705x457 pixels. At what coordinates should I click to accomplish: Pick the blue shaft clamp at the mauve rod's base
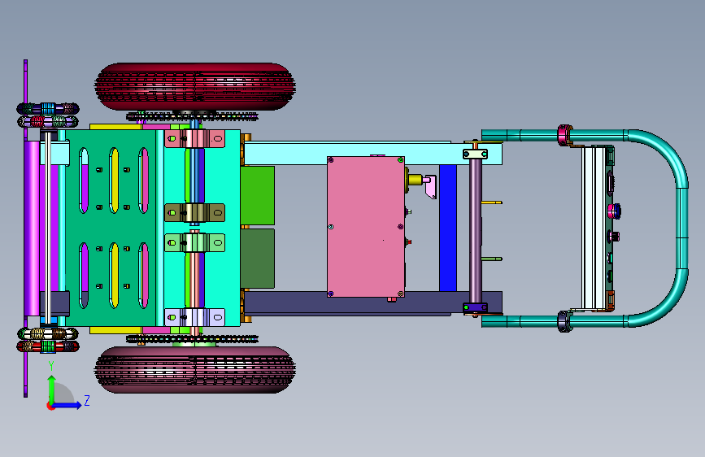(x=475, y=307)
